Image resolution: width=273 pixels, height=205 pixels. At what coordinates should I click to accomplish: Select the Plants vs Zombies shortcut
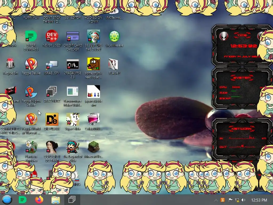pyautogui.click(x=31, y=147)
